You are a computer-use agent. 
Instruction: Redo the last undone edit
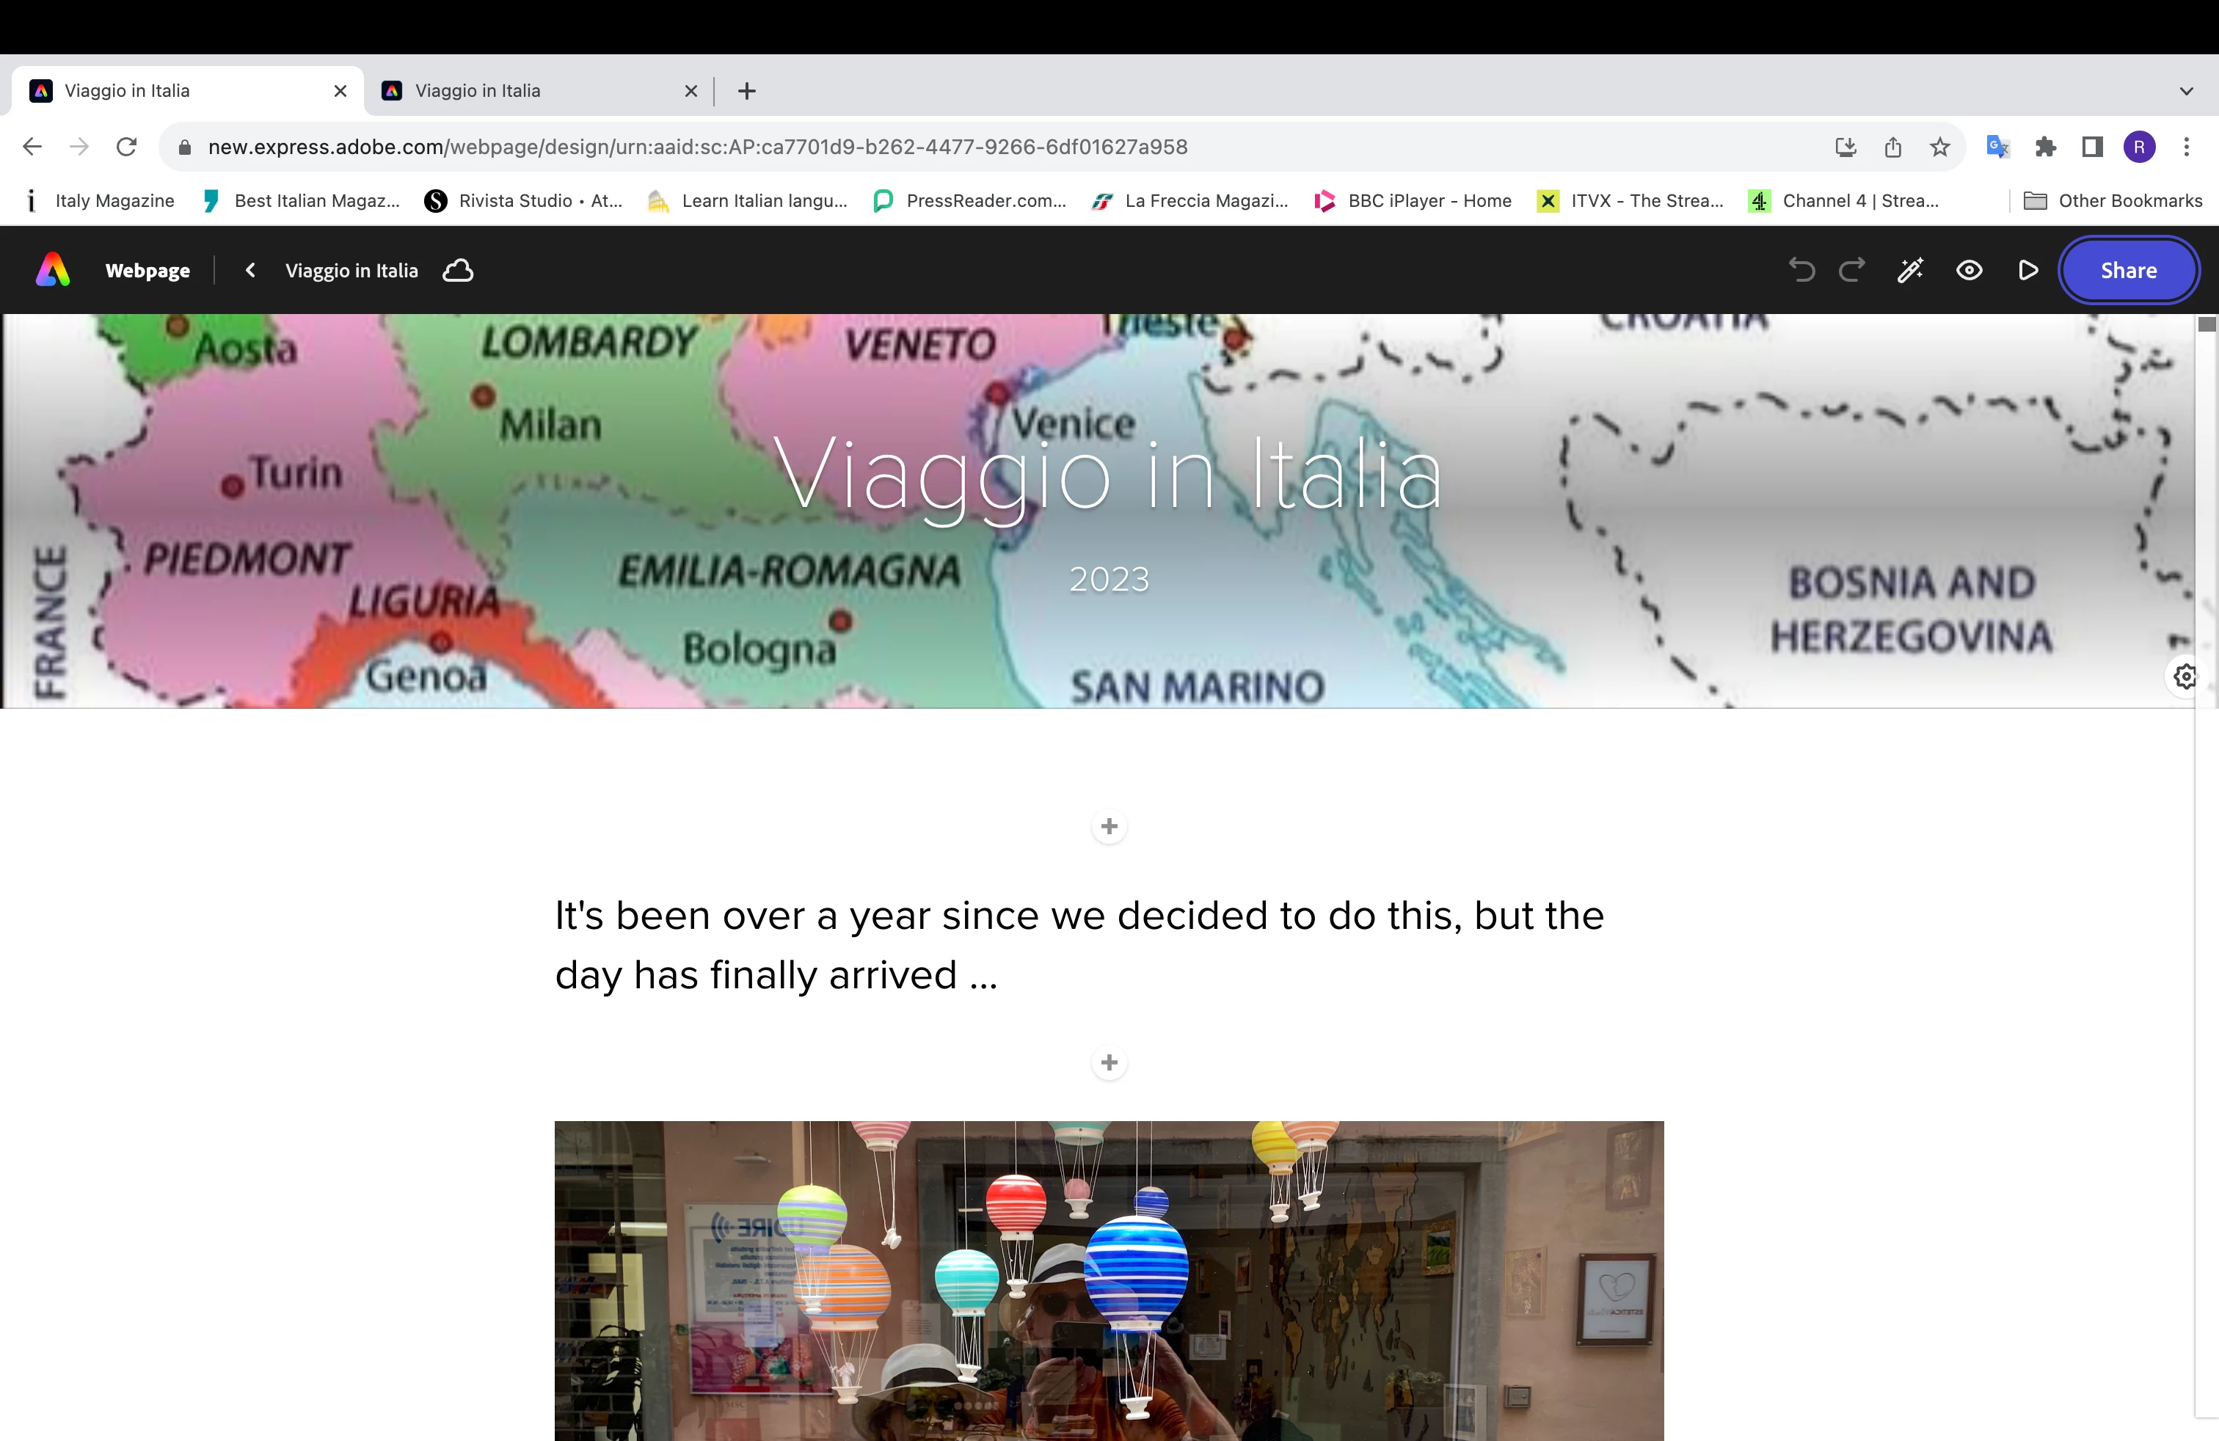[x=1851, y=270]
